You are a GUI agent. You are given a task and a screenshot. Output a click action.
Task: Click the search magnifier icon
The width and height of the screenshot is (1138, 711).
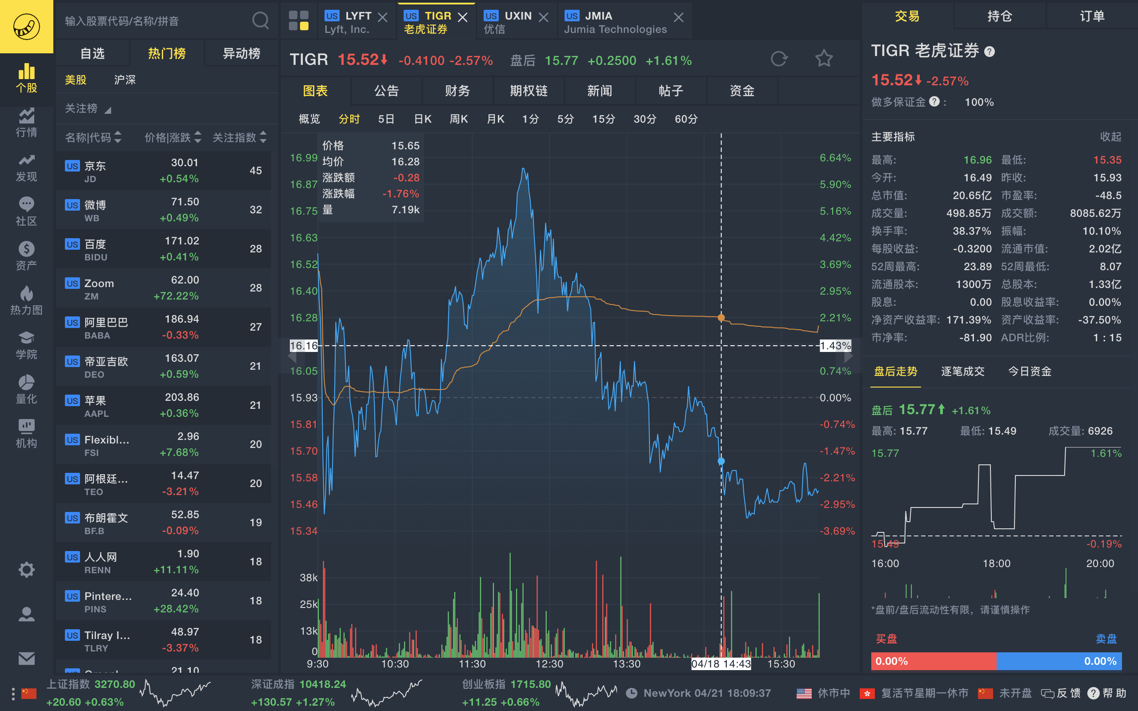[260, 21]
